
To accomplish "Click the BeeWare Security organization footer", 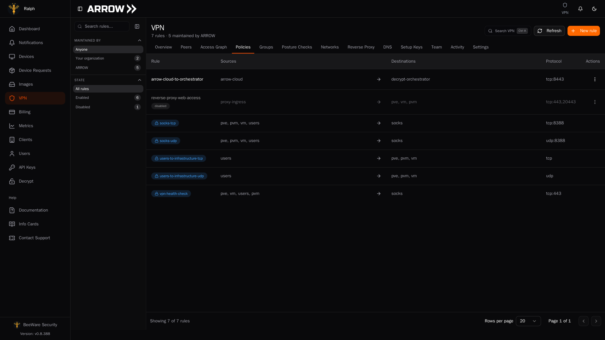I will point(35,325).
